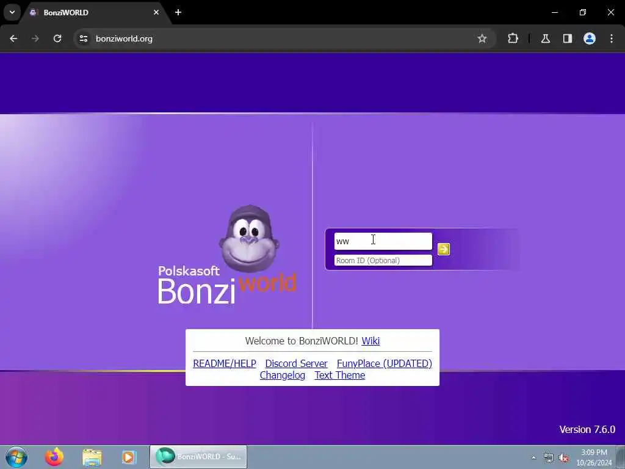Restore down the browser window
Viewport: 625px width, 469px height.
click(x=583, y=12)
